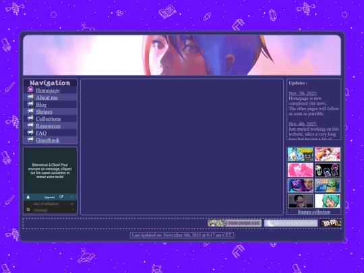Click the solid pink character stamp

pos(301,170)
